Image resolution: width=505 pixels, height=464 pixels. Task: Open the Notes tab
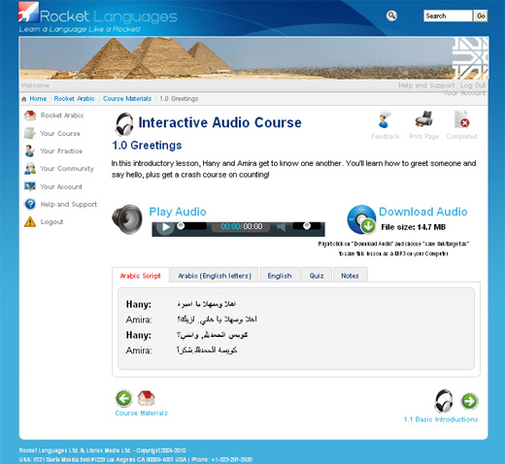pyautogui.click(x=350, y=276)
